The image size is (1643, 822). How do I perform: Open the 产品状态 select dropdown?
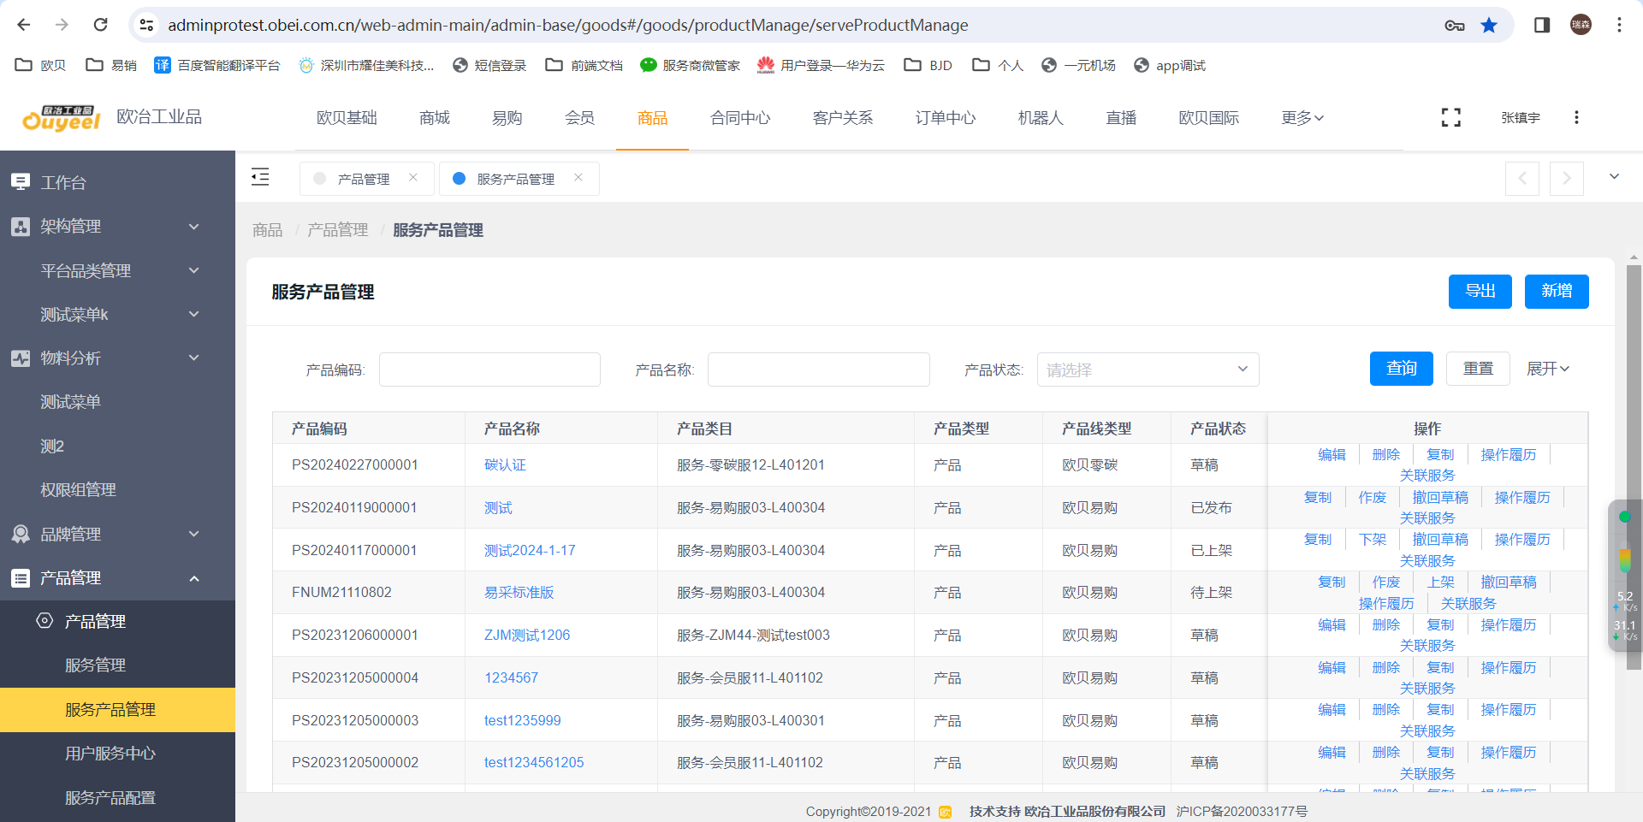pyautogui.click(x=1148, y=370)
